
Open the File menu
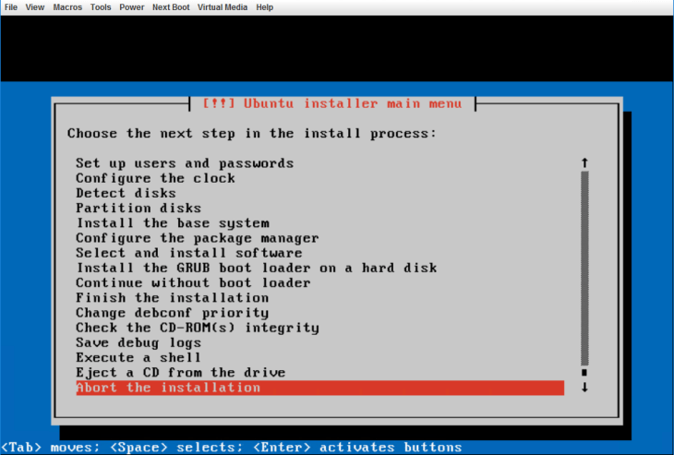11,6
